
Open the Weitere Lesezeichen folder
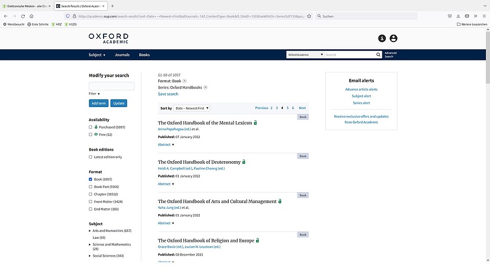point(472,24)
